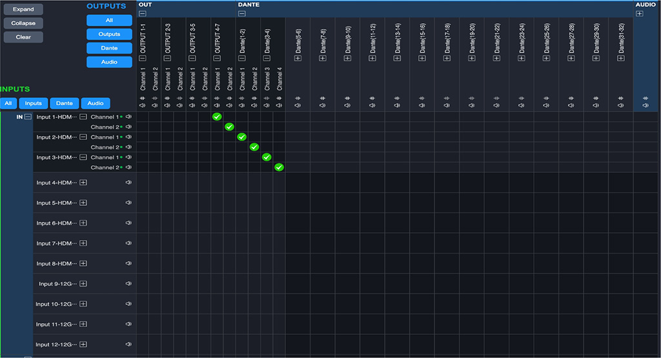Uncheck Input 2 Channel 1 to Dante crosspoint
The image size is (661, 358).
click(241, 137)
